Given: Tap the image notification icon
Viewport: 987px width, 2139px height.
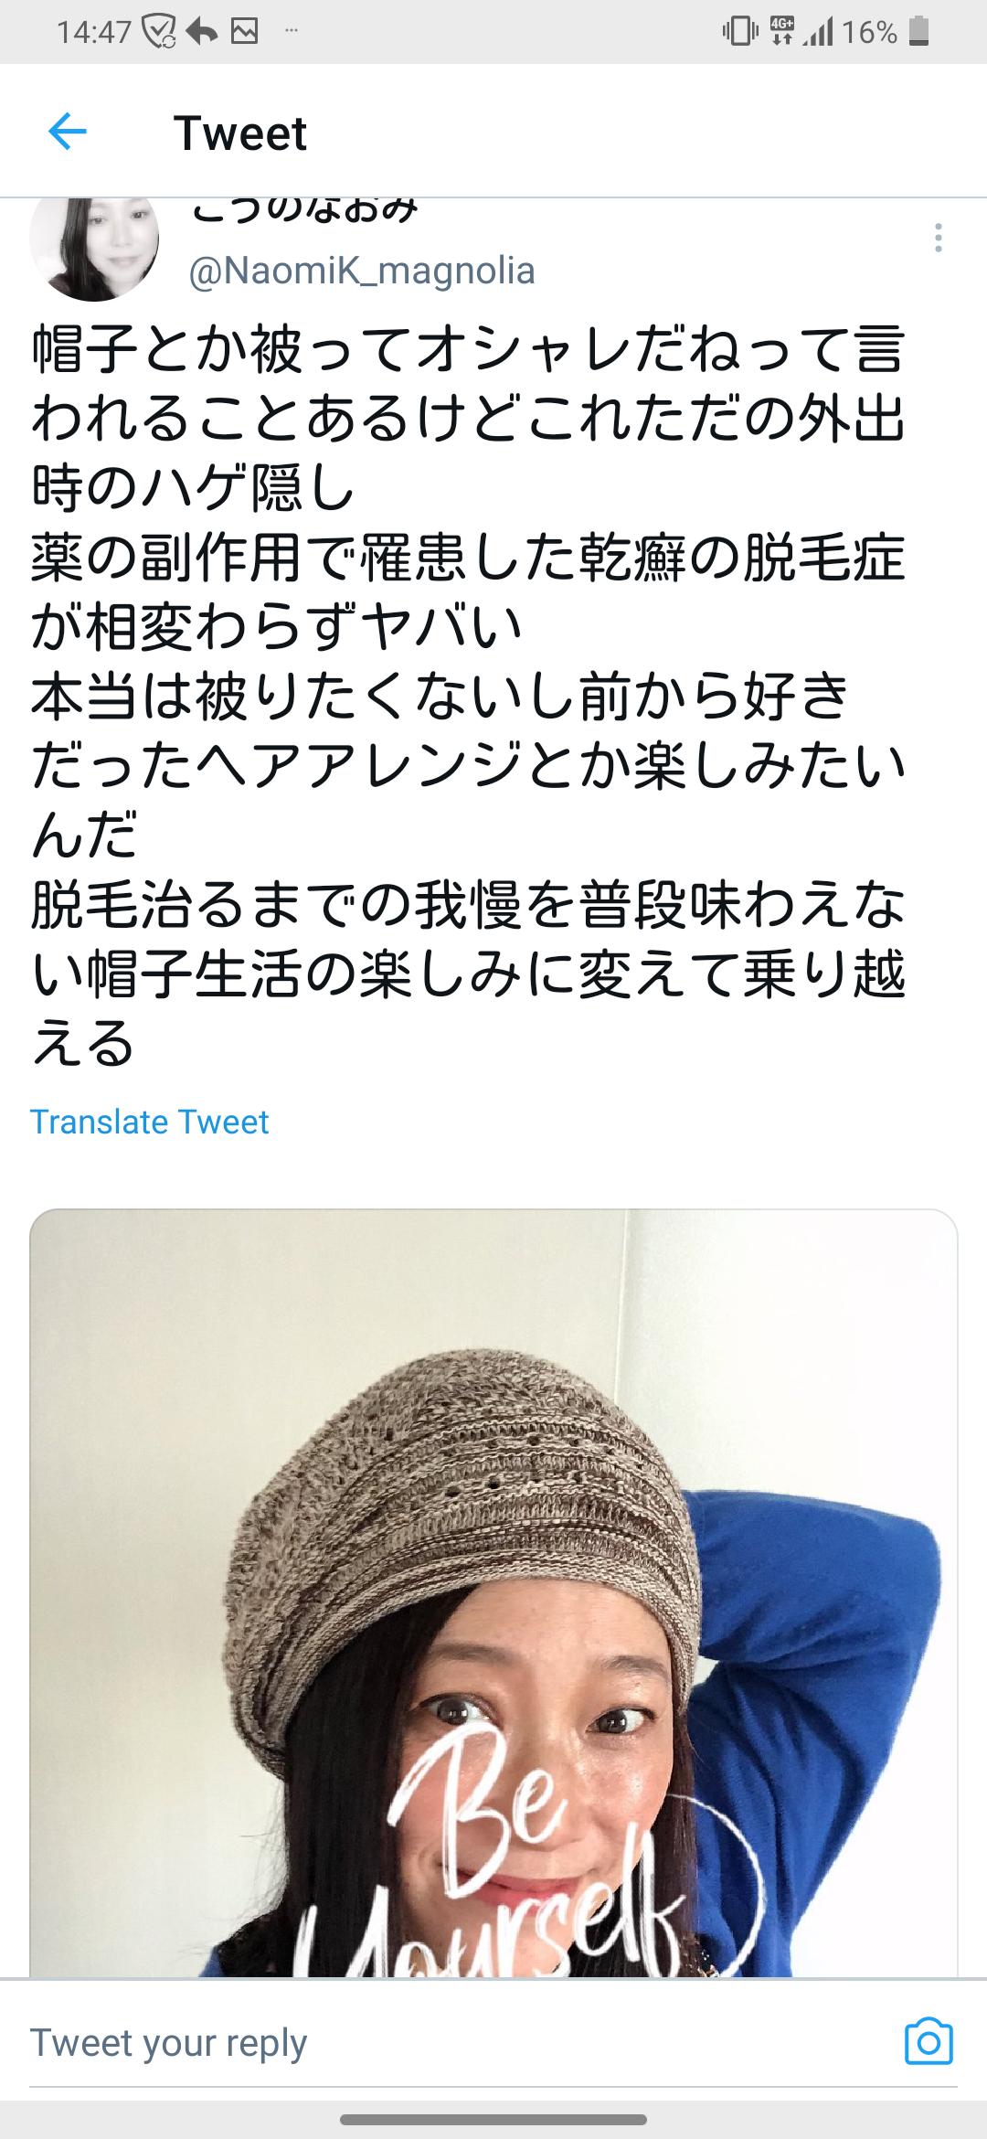Looking at the screenshot, I should click(244, 33).
